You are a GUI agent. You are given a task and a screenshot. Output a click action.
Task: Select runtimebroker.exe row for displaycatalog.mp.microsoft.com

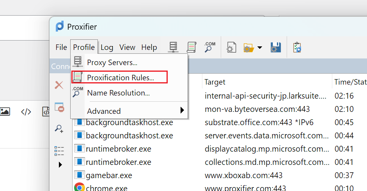220,149
